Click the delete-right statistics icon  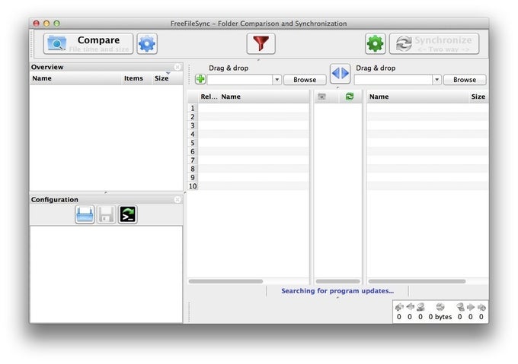[x=460, y=307]
